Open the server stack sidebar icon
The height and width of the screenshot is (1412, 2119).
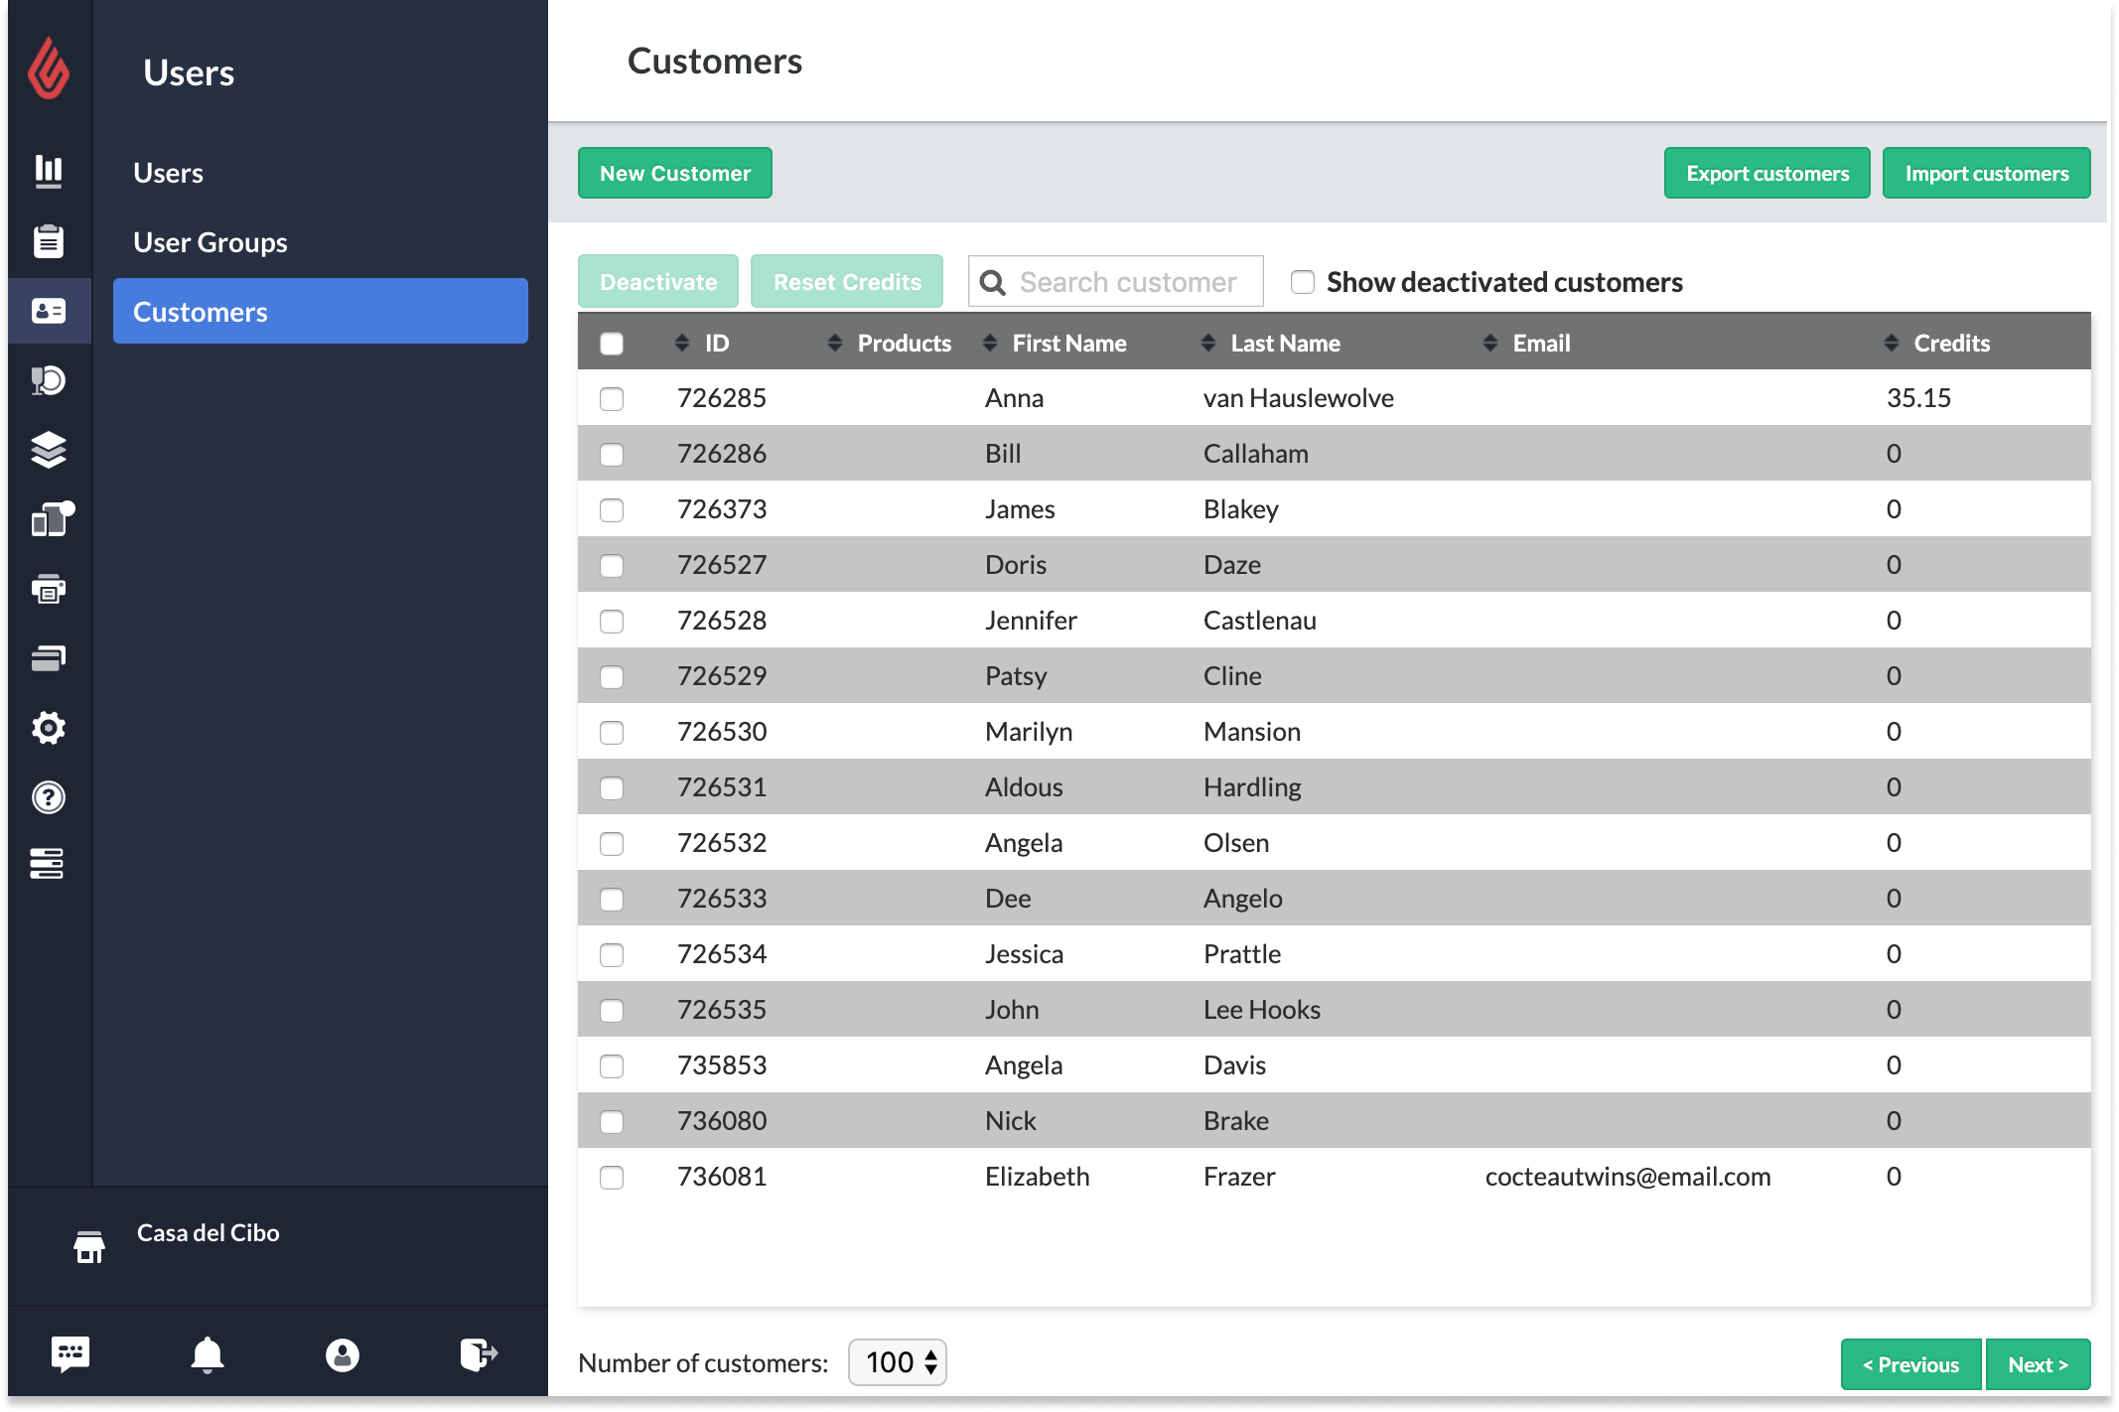[x=47, y=863]
